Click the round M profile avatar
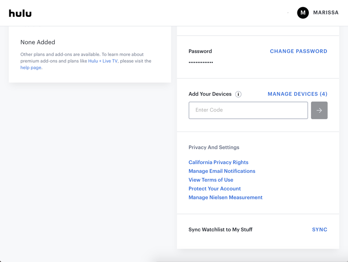Screen dimensions: 348x262 coord(303,13)
